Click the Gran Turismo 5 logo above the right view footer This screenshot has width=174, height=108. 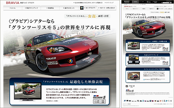[130, 91]
